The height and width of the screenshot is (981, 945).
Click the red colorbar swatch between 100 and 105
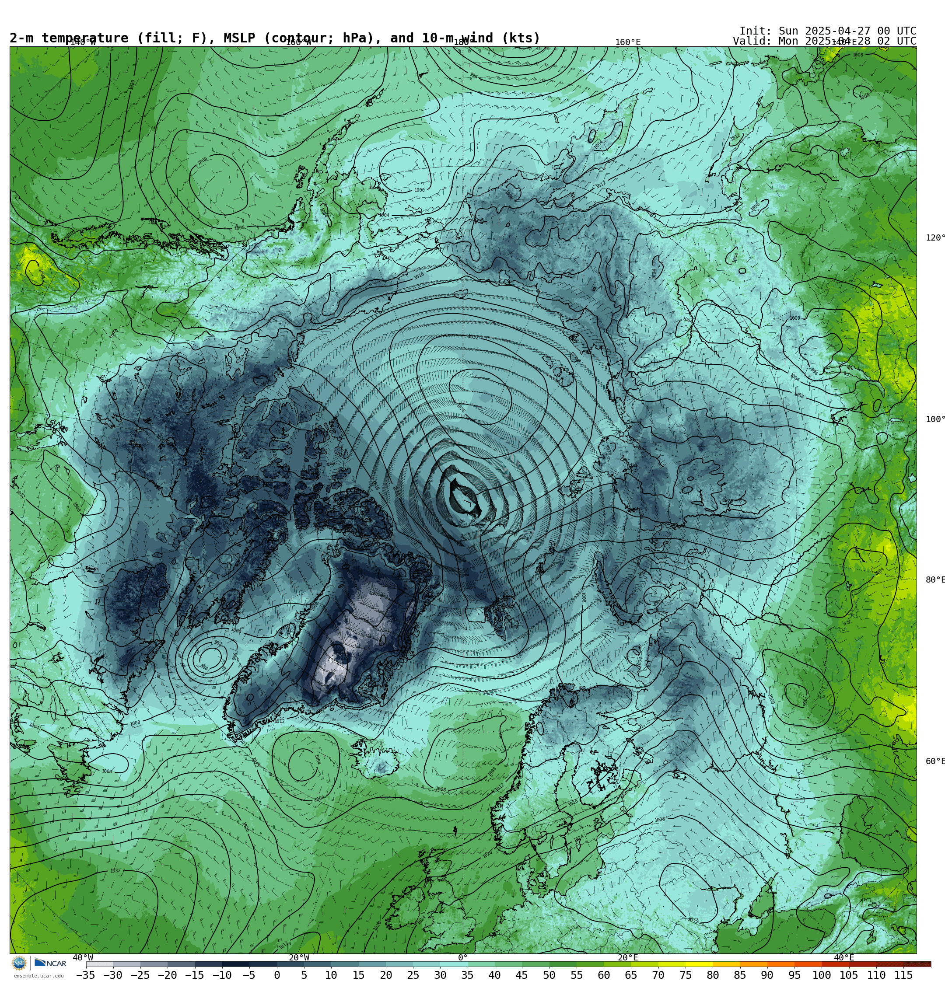[x=835, y=964]
